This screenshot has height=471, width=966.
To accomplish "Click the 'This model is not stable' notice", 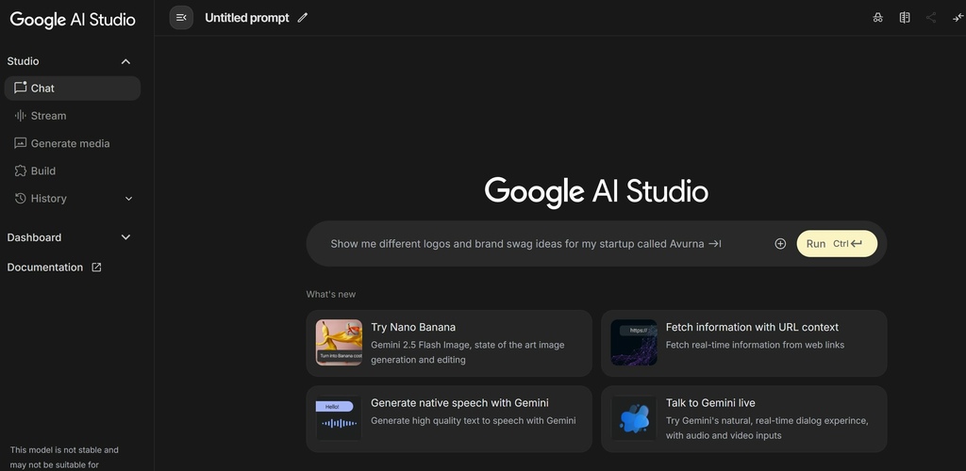I will tap(64, 458).
